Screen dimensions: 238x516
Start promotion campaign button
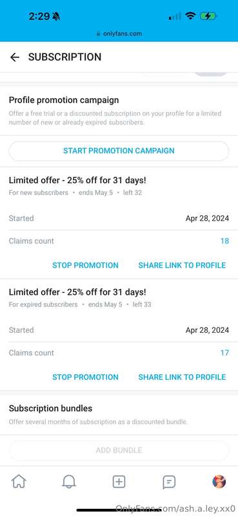pos(119,151)
